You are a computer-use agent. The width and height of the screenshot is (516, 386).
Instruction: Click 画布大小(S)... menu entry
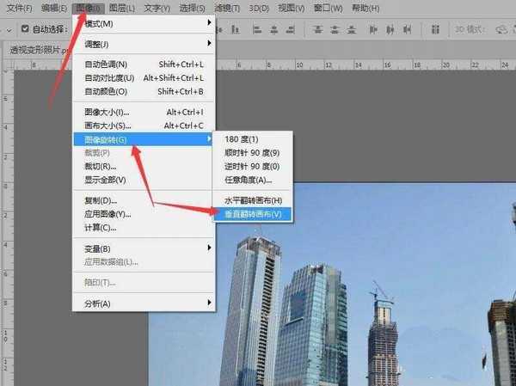click(142, 126)
